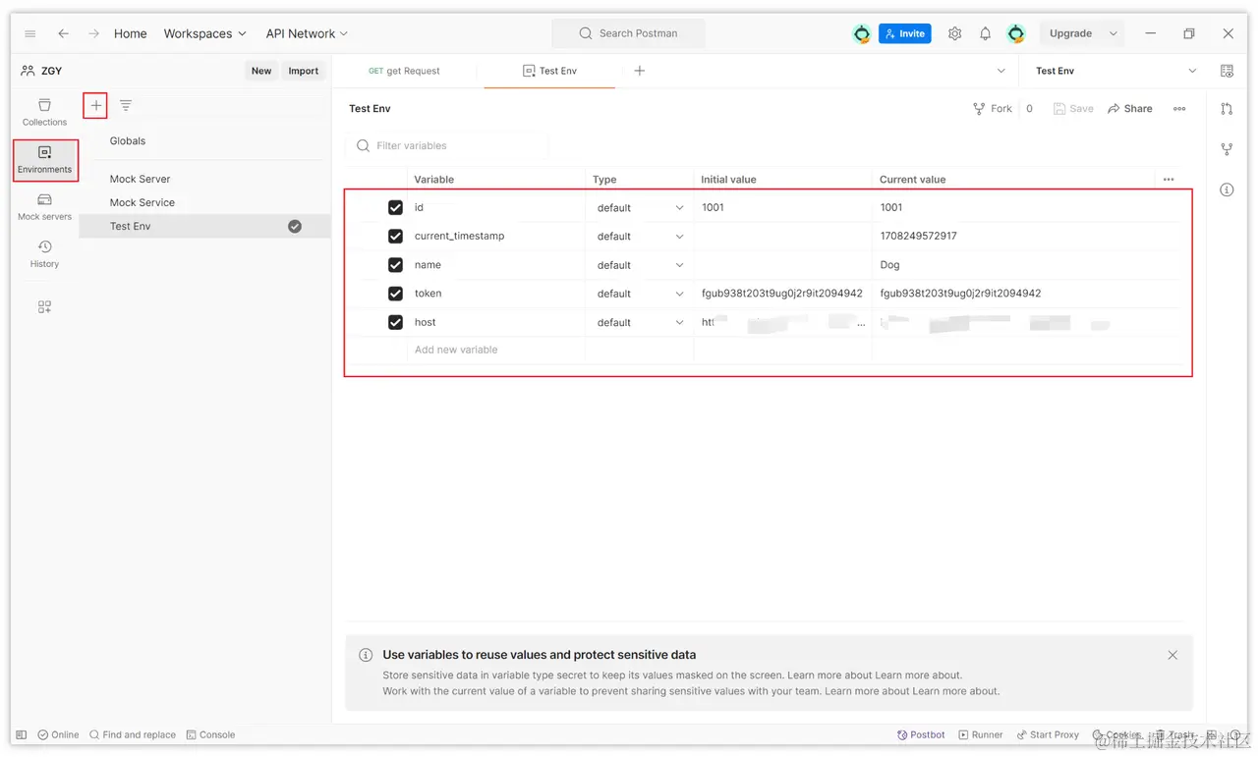Open Find and replace
Viewport: 1258px width, 757px height.
pos(133,734)
